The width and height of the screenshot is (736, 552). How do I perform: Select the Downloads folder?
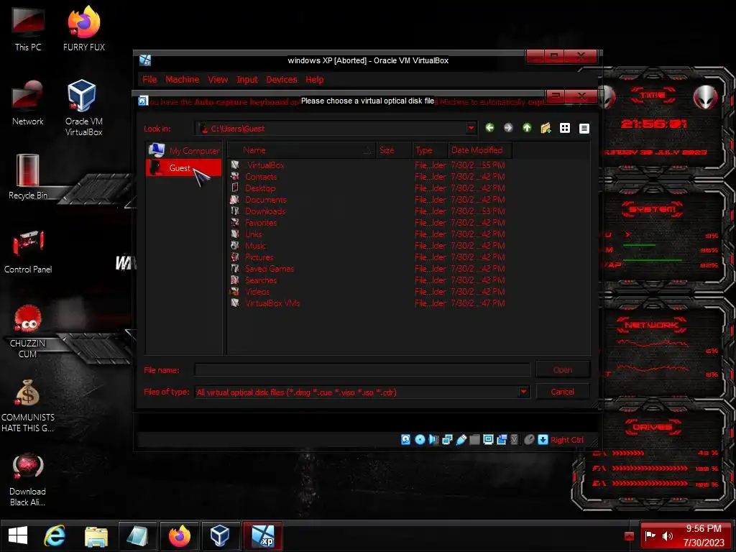264,211
